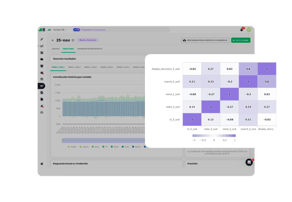Switch to the Asignador de Presupuesto tab
292x202 pixels.
tap(90, 49)
